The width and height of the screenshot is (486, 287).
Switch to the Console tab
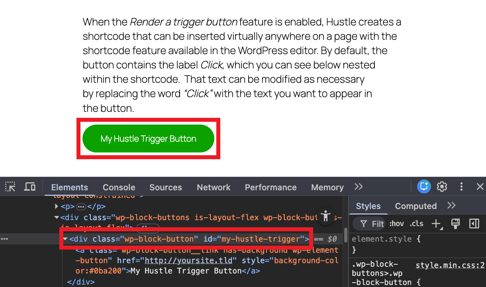119,187
